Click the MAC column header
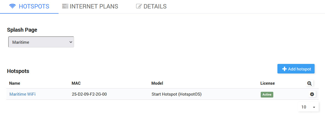Image resolution: width=325 pixels, height=118 pixels. (76, 83)
